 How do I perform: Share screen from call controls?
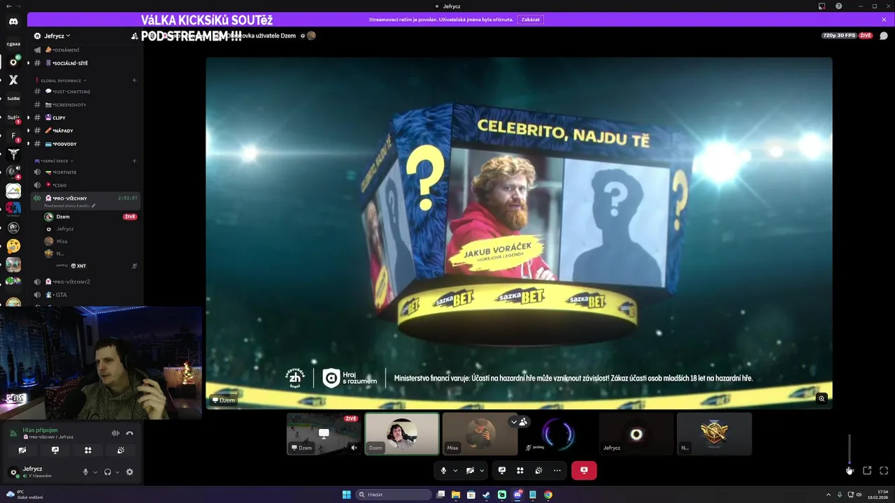(x=502, y=471)
